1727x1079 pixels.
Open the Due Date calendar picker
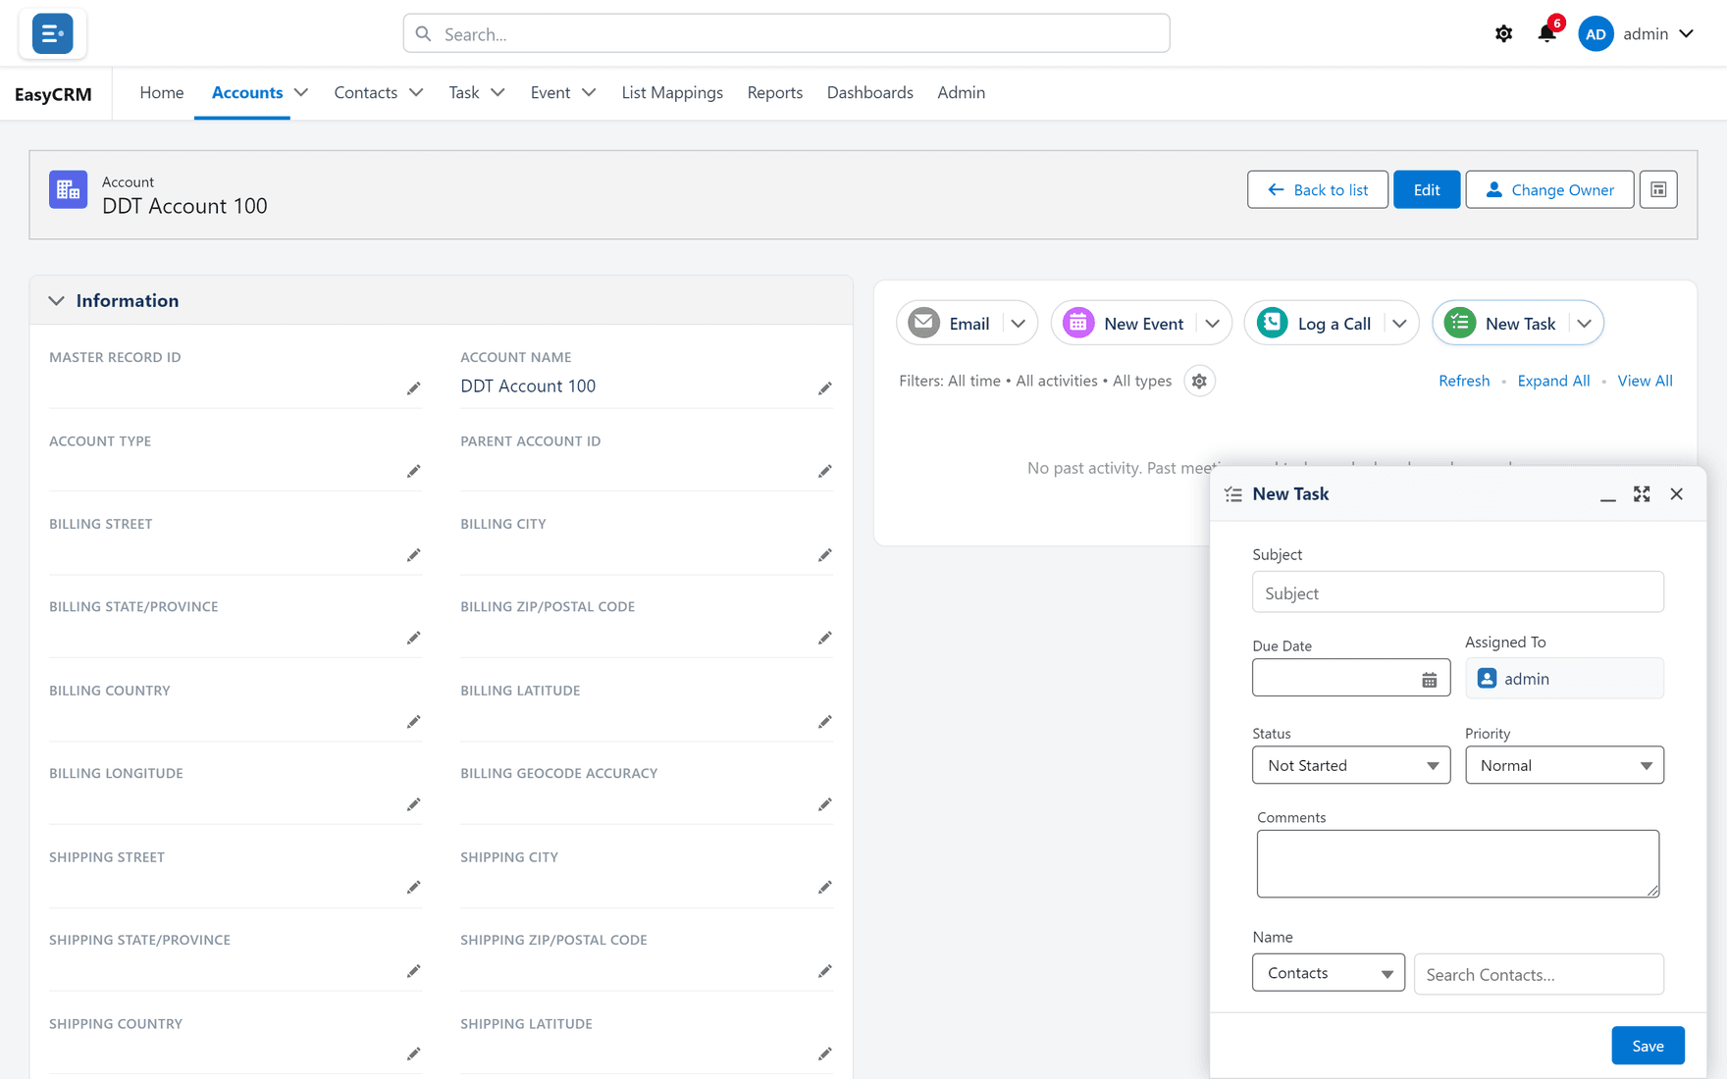pos(1429,679)
